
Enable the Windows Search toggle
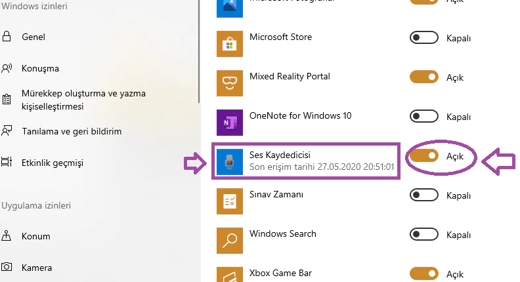coord(423,235)
